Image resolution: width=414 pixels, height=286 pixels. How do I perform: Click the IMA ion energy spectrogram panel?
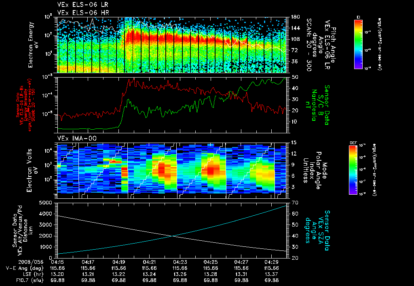click(x=171, y=170)
